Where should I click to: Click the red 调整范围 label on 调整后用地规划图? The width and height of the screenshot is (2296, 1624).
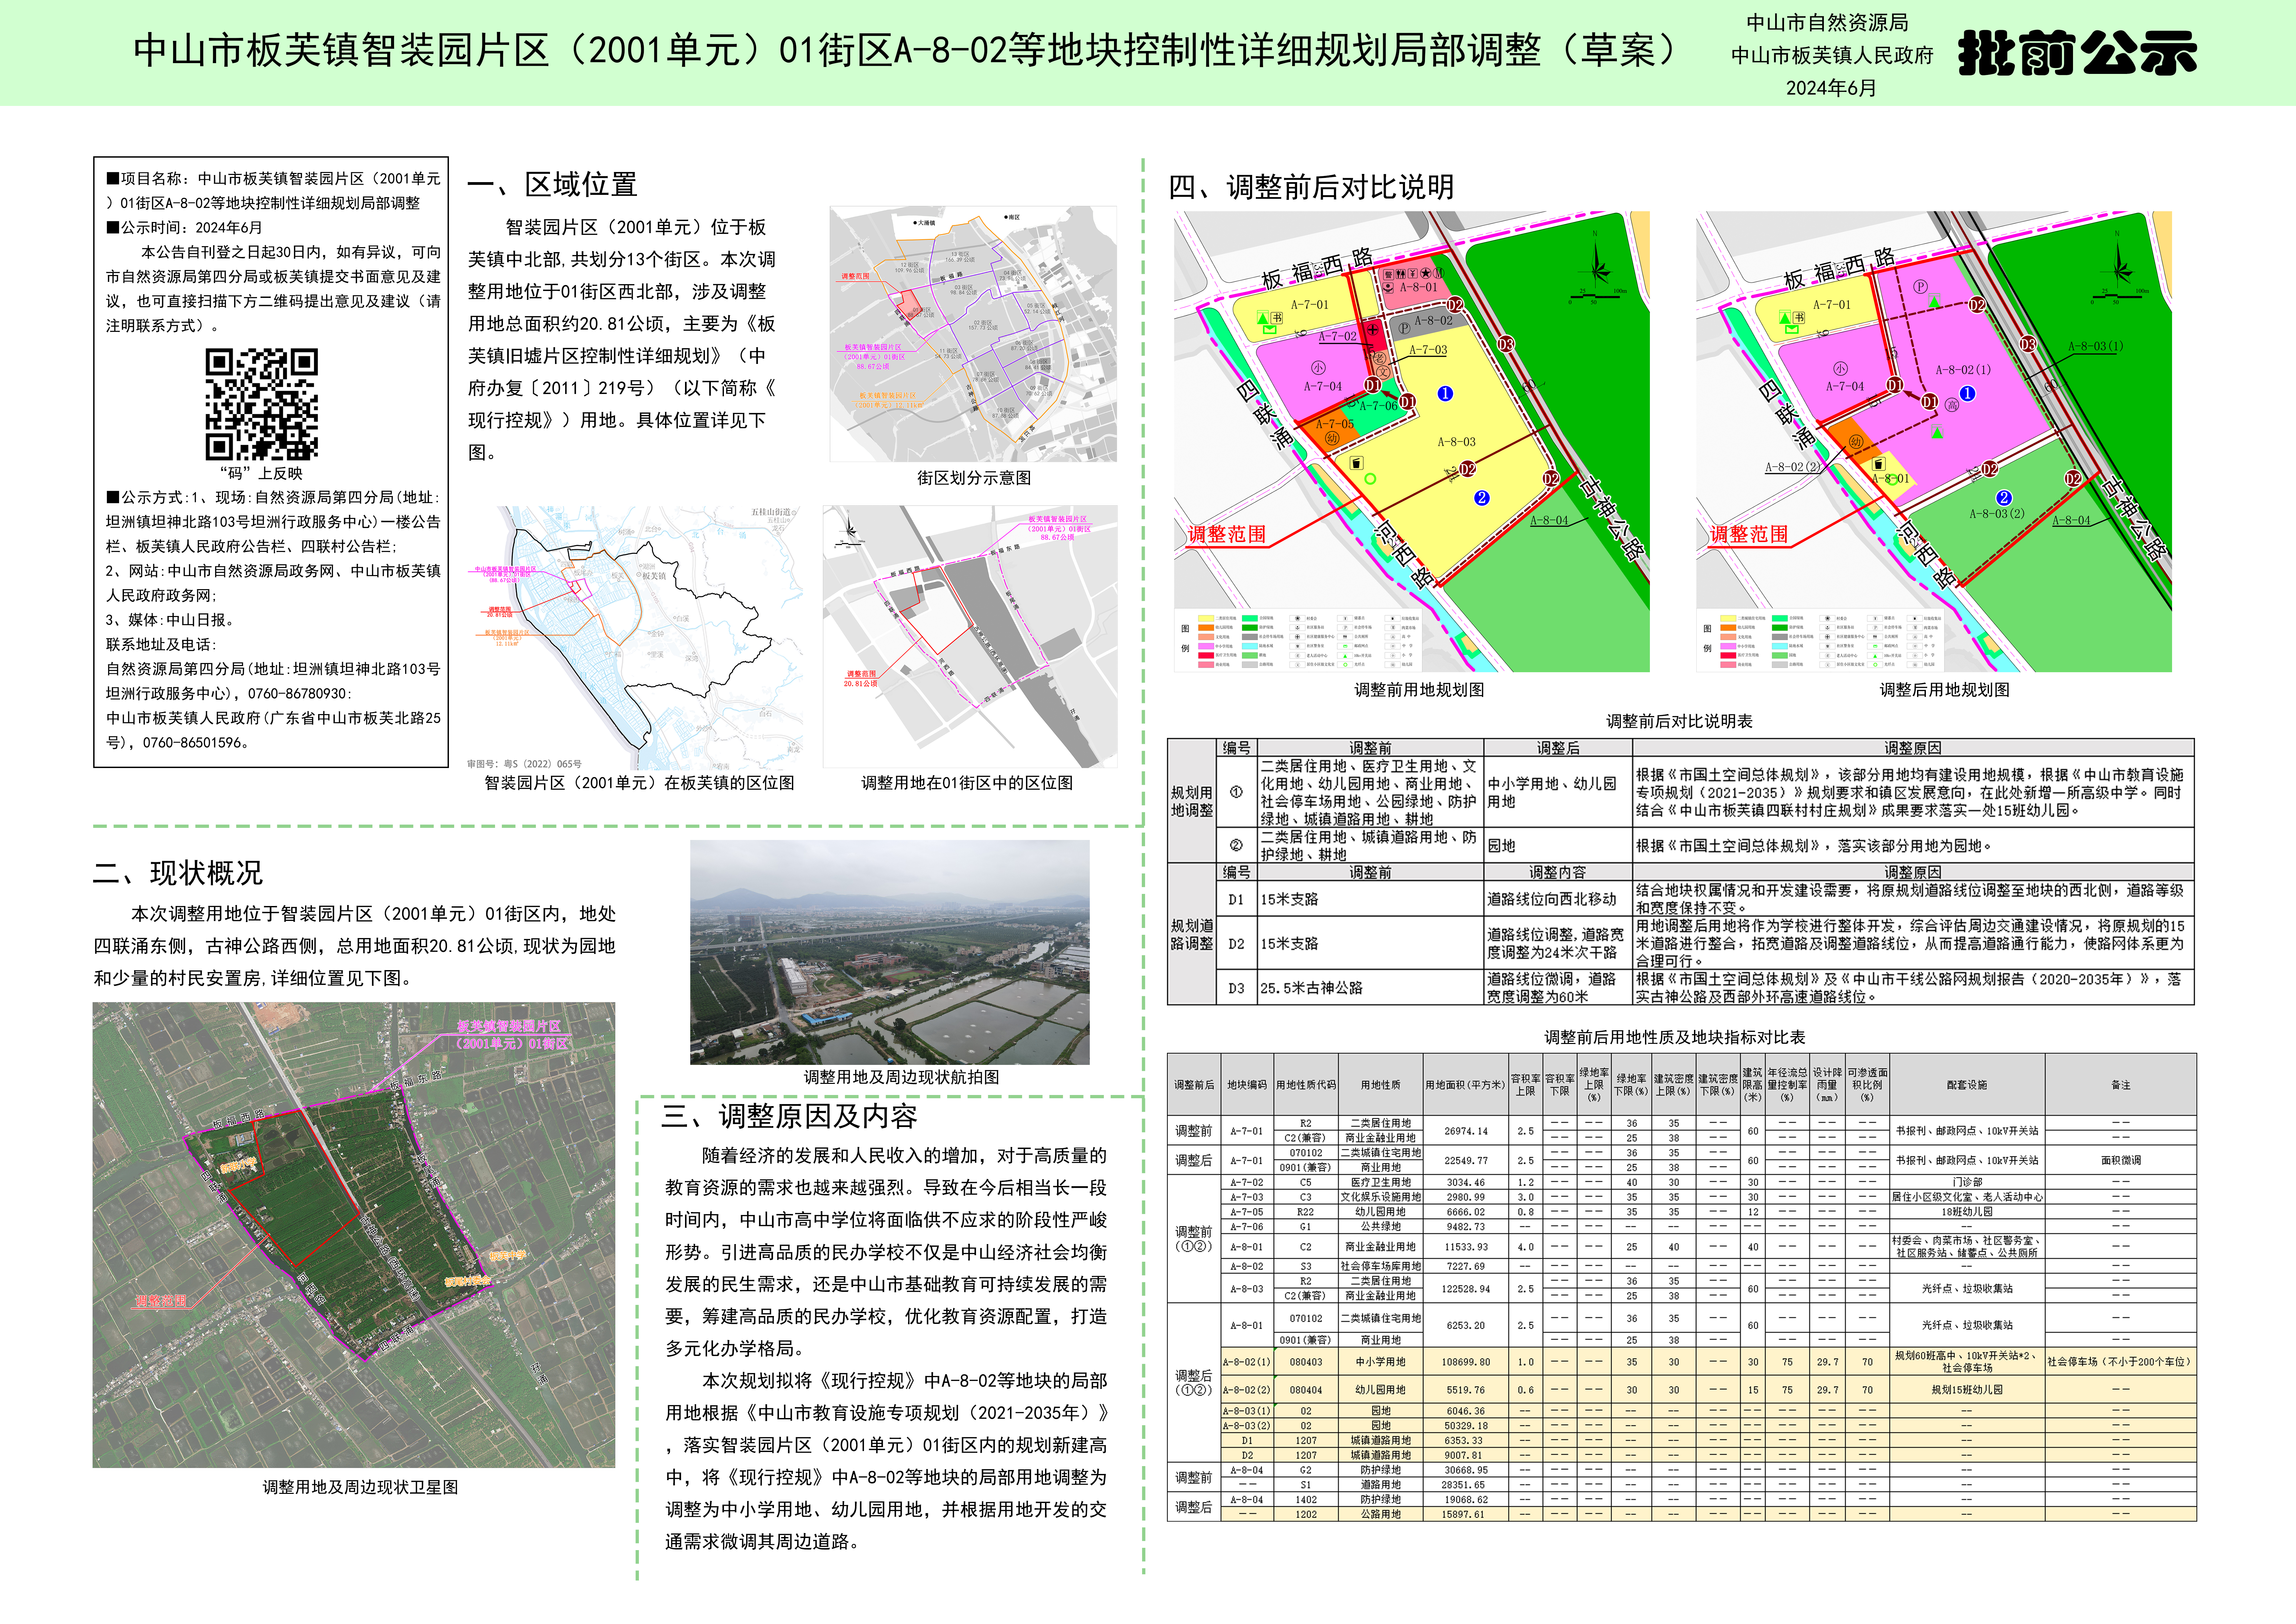coord(1749,534)
